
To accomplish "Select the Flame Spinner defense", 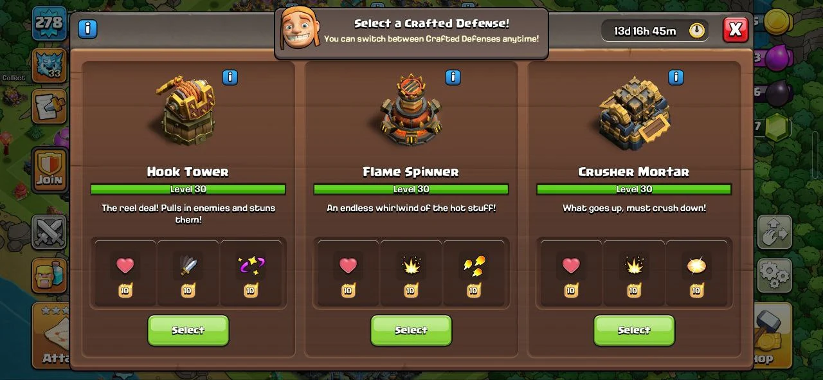I will (411, 330).
